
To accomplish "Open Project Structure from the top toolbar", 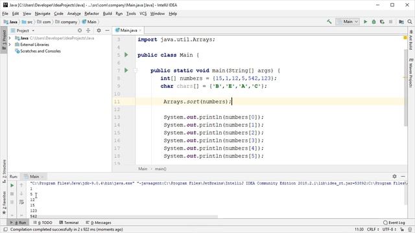I will 401,21.
